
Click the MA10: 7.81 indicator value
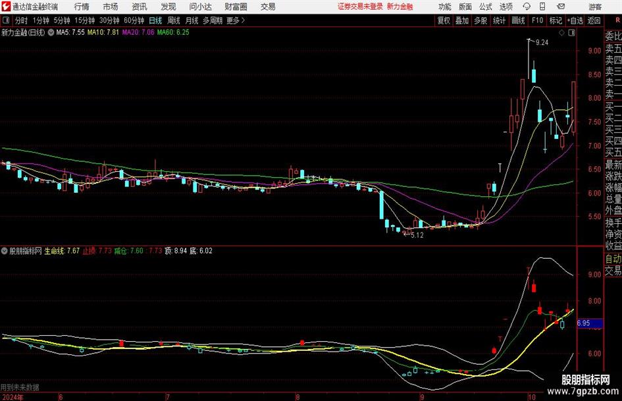click(x=103, y=32)
